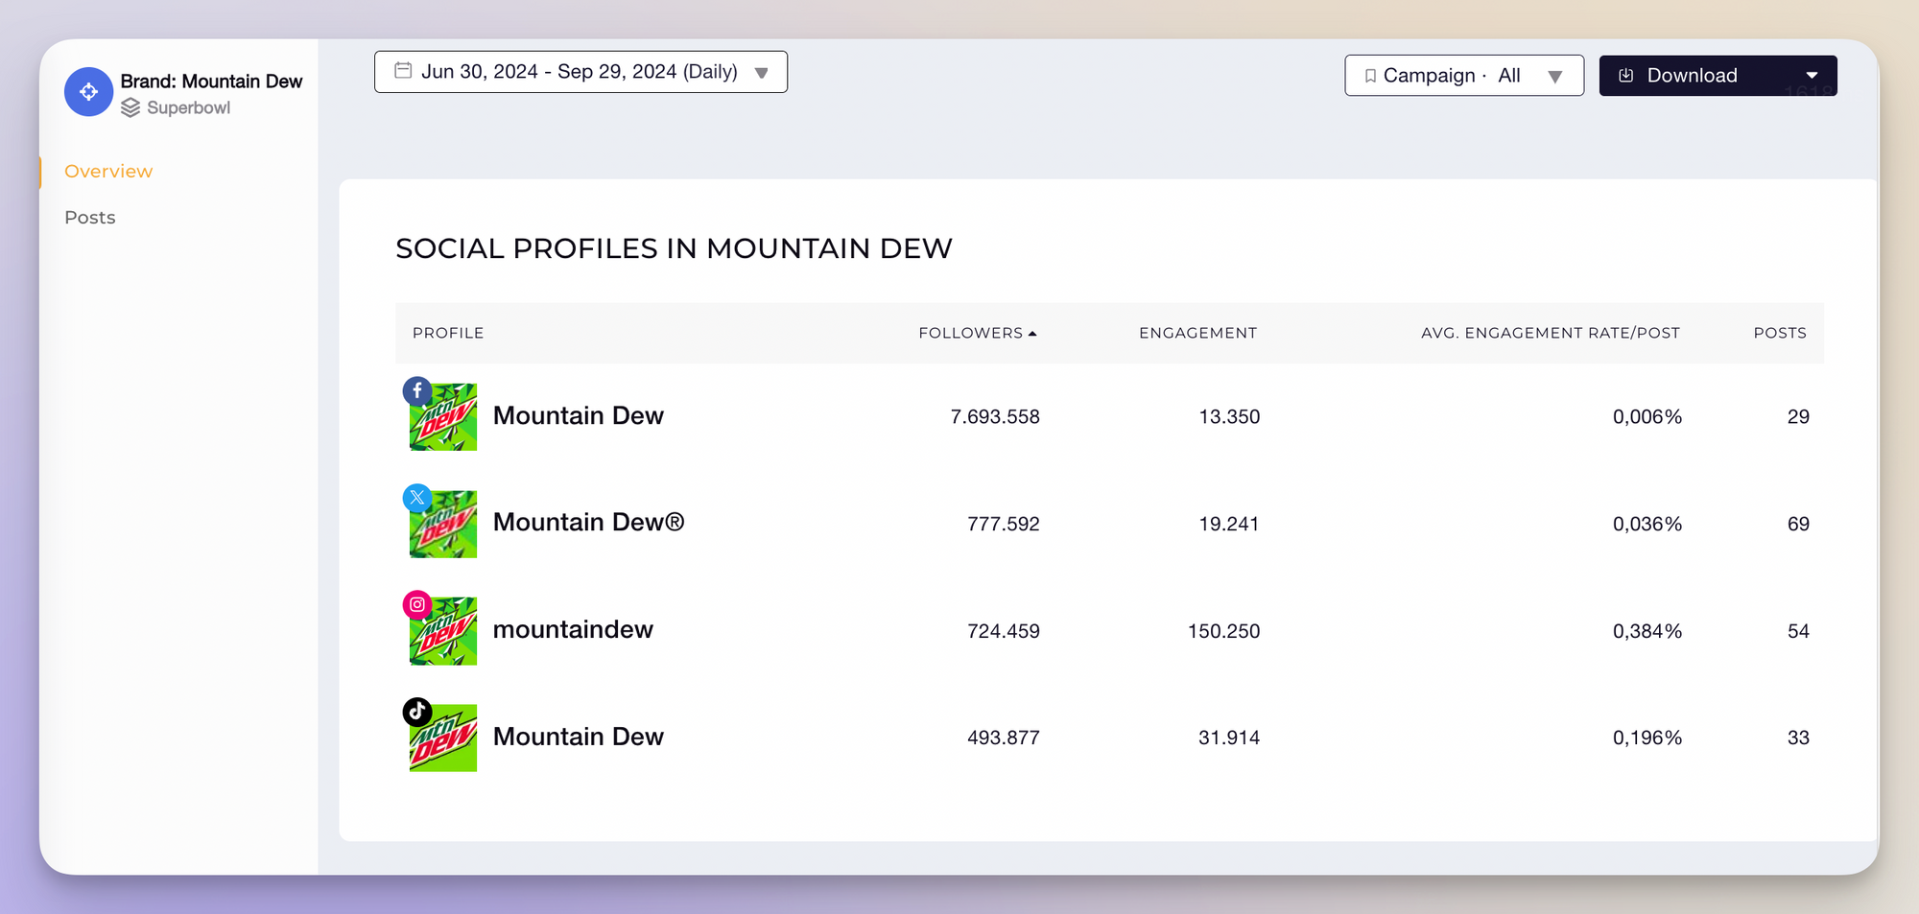This screenshot has height=914, width=1919.
Task: Click the followers value 724.459
Action: pos(1004,631)
